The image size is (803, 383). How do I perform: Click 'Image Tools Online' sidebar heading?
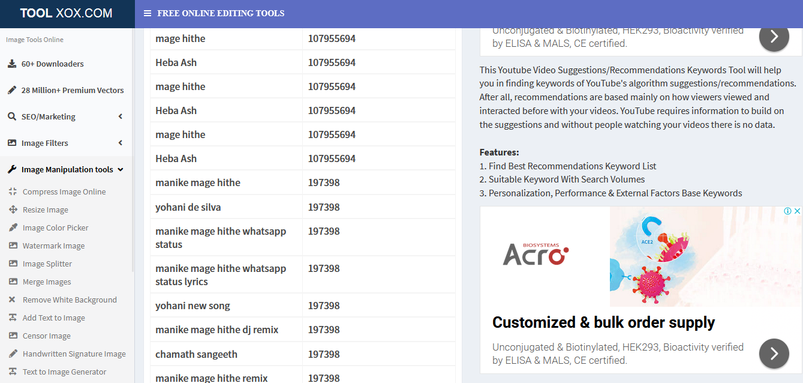tap(35, 40)
